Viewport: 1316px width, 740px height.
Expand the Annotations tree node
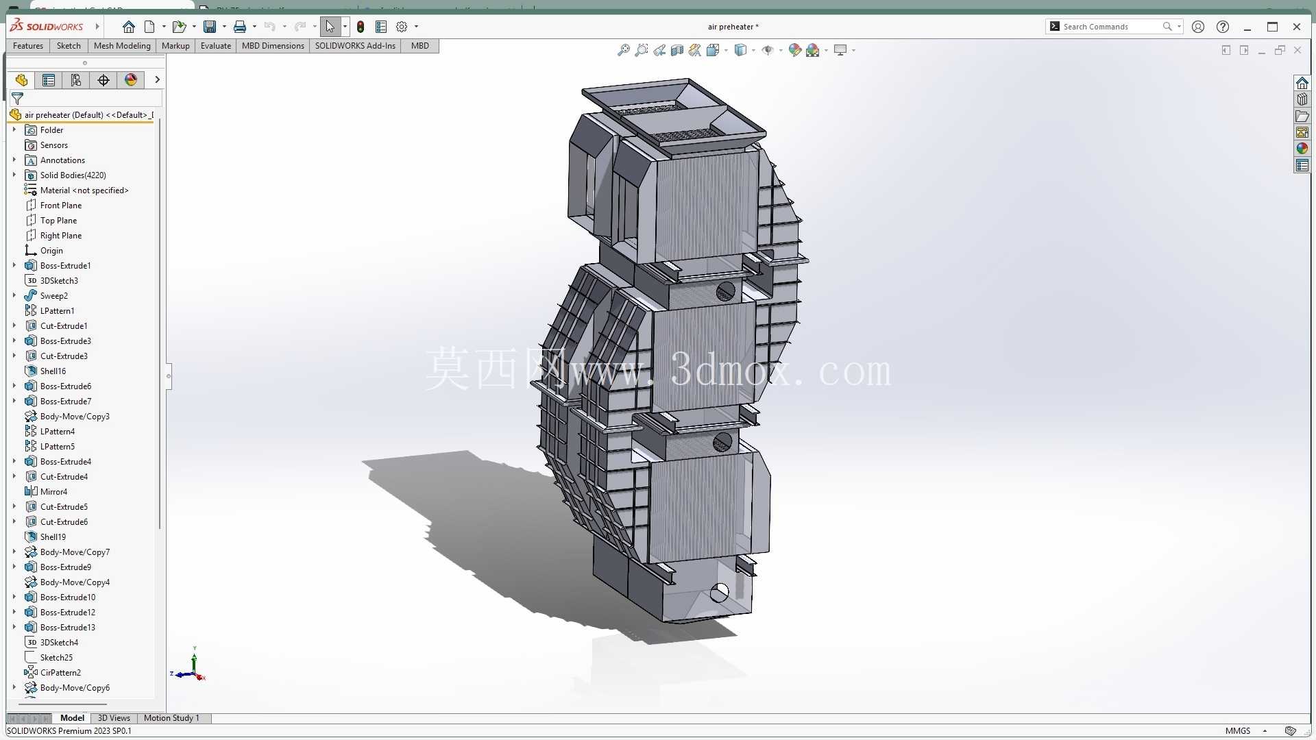(x=14, y=160)
